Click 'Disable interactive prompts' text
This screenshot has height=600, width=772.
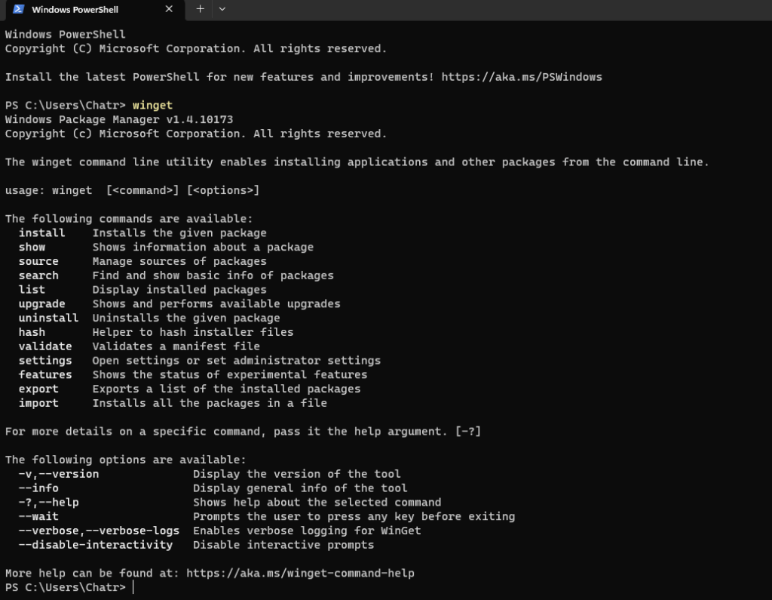pos(283,545)
